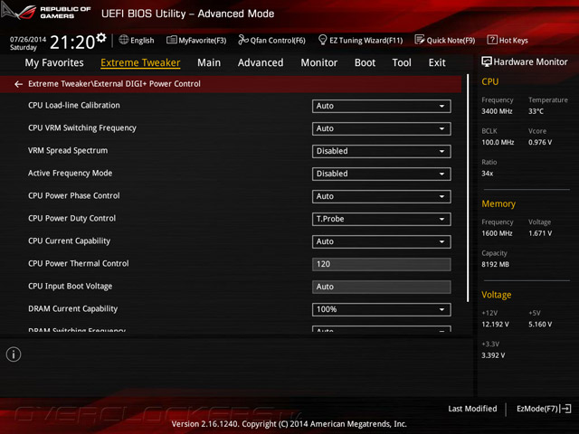579x434 pixels.
Task: Click the 21:20 clock display
Action: (72, 42)
